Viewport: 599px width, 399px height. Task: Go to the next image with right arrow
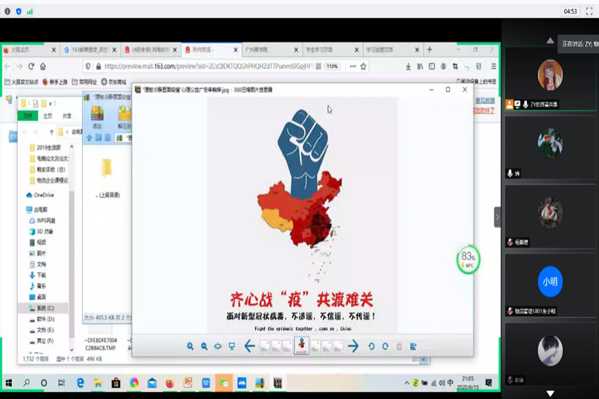click(x=353, y=346)
